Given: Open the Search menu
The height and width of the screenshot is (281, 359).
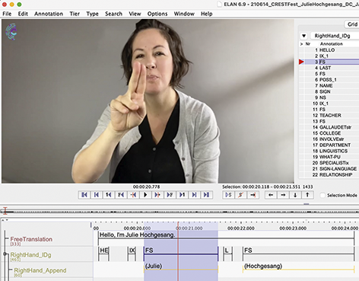Looking at the screenshot, I should point(113,14).
